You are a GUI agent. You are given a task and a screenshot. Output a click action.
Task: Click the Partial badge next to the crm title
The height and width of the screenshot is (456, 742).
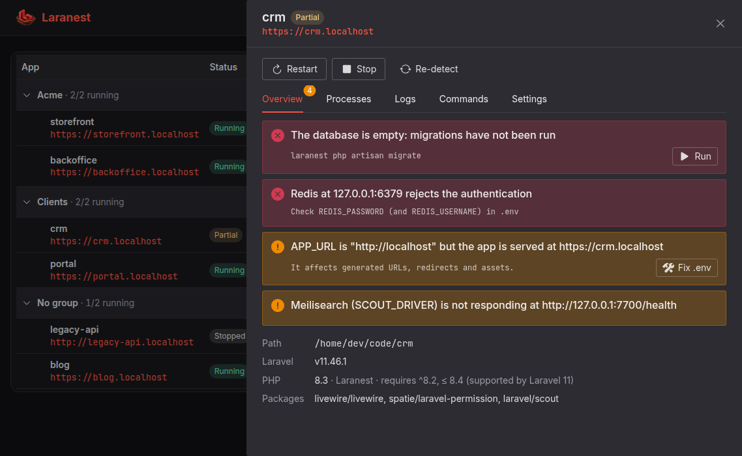[x=307, y=18]
